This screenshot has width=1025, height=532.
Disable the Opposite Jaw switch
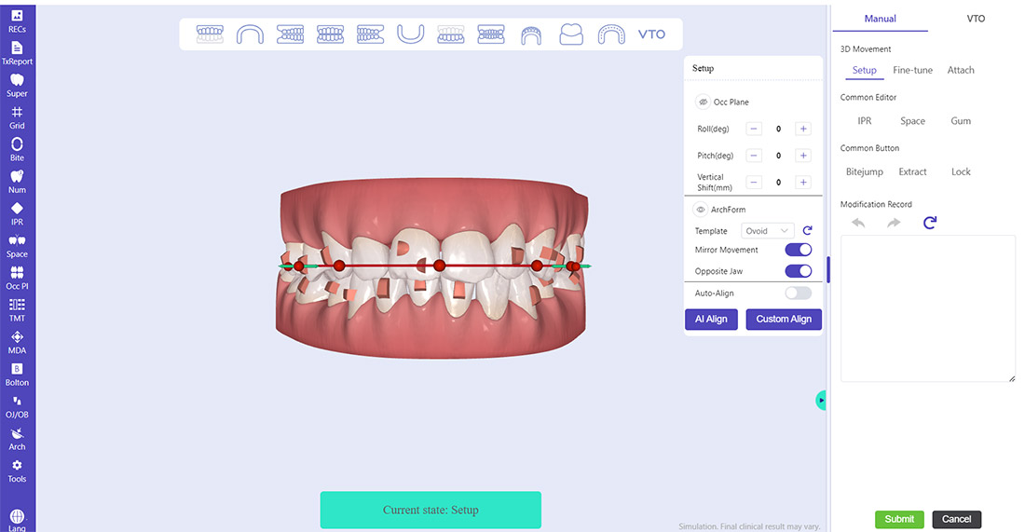click(x=799, y=271)
